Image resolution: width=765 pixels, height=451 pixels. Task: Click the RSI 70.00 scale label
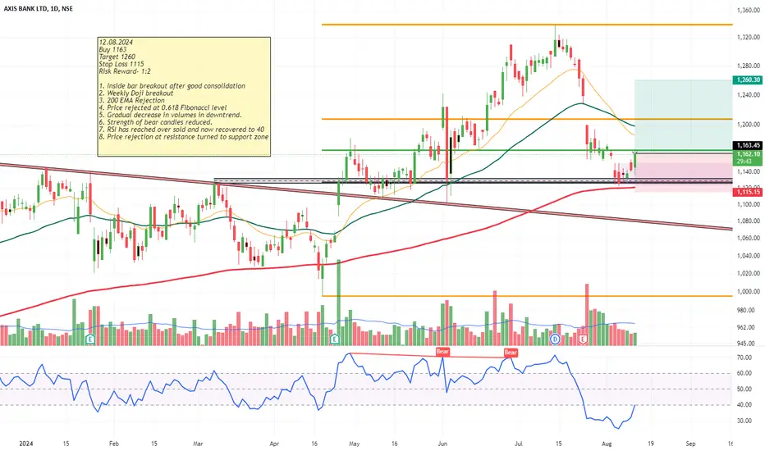click(x=744, y=358)
